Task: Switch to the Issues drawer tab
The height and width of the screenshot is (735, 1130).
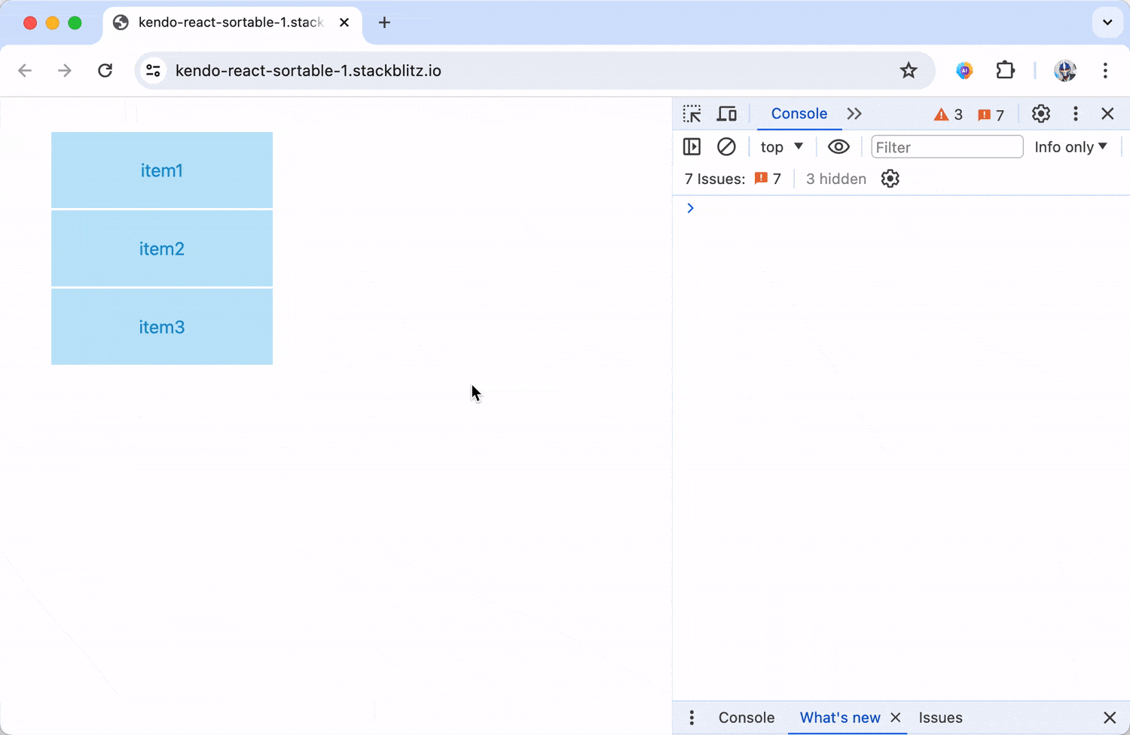Action: point(940,718)
